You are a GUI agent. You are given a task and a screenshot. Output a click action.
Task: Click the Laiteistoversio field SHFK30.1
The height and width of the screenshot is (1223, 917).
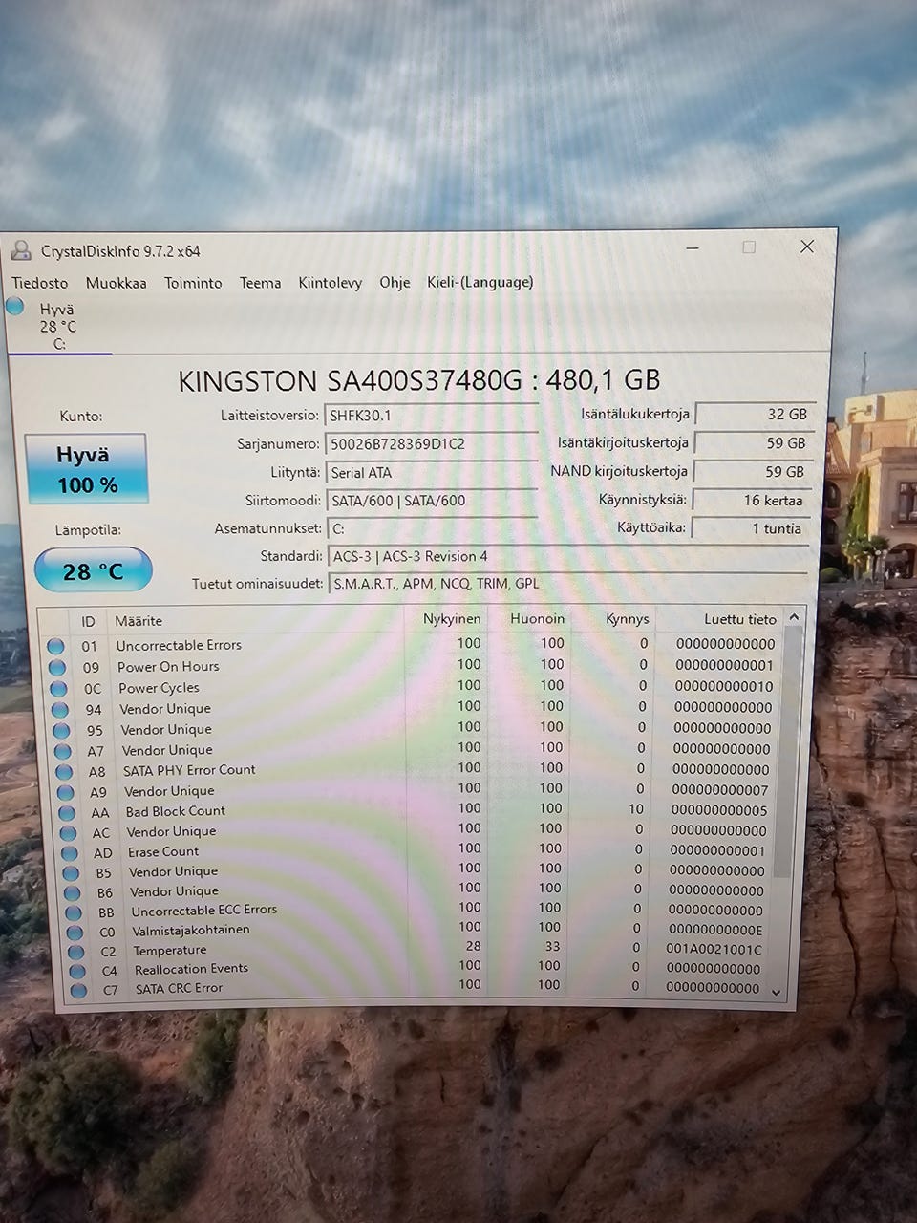coord(431,416)
